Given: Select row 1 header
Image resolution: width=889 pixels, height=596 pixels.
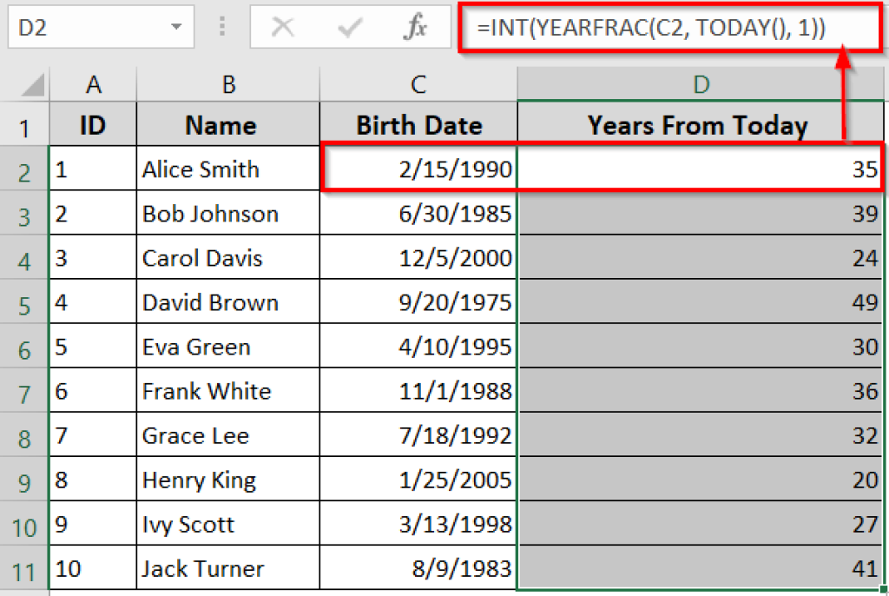Looking at the screenshot, I should pyautogui.click(x=24, y=128).
